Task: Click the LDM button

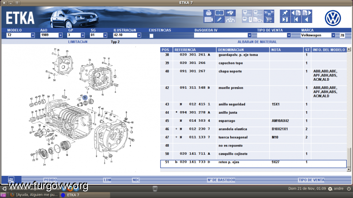Action: 107,180
